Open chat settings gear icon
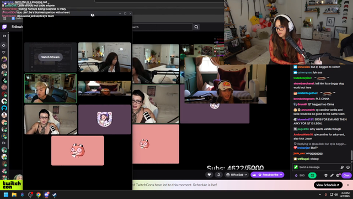The width and height of the screenshot is (353, 199). (338, 175)
